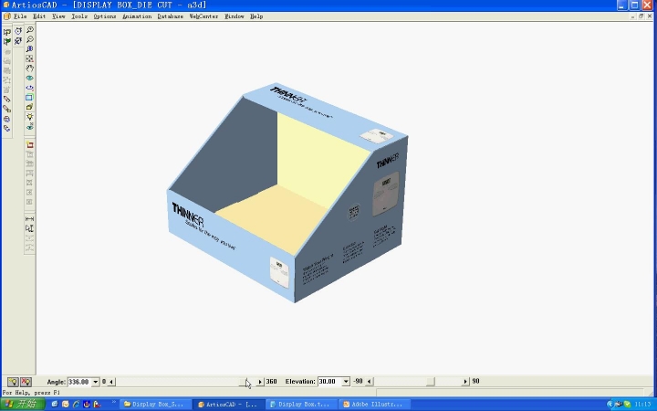Select the pan hand tool

(x=30, y=68)
